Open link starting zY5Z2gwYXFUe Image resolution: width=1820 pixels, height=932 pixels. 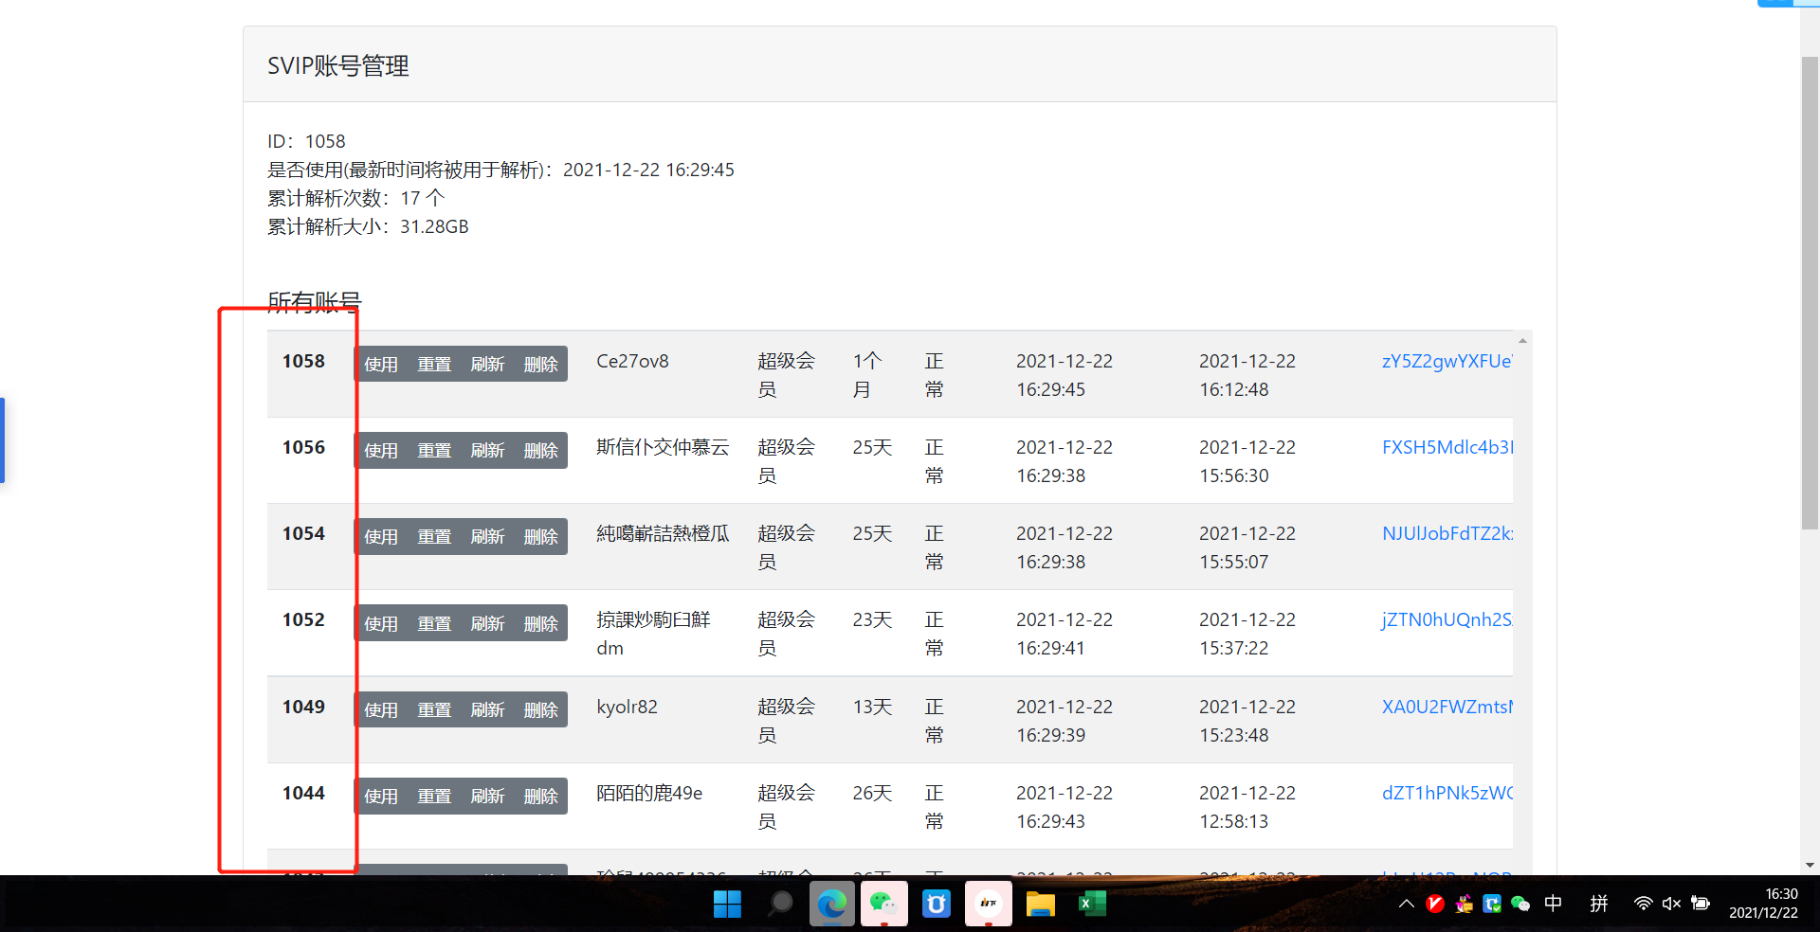pyautogui.click(x=1447, y=361)
